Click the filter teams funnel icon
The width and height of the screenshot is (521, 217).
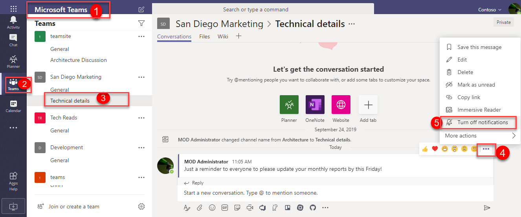pyautogui.click(x=141, y=24)
